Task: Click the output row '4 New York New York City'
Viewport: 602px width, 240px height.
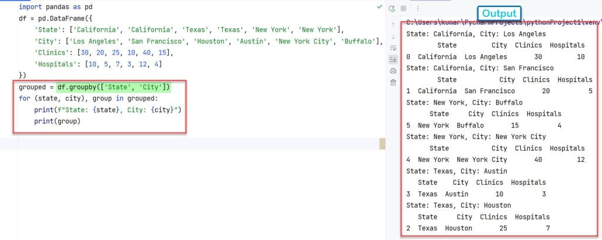Action: [x=495, y=160]
